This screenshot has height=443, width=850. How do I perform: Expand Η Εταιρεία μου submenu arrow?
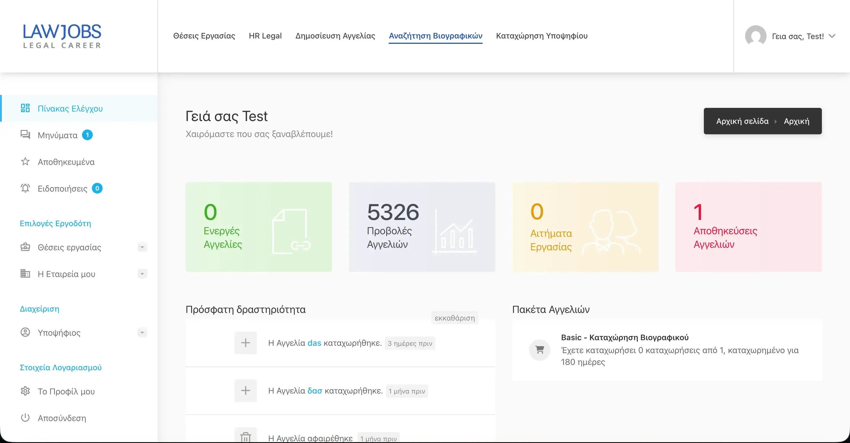(x=142, y=274)
